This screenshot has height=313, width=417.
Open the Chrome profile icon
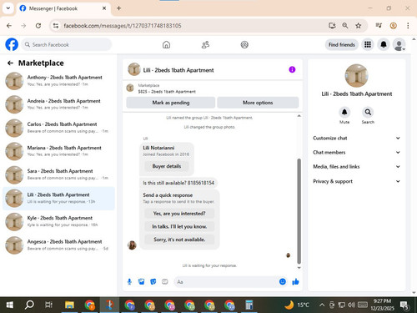click(x=393, y=26)
